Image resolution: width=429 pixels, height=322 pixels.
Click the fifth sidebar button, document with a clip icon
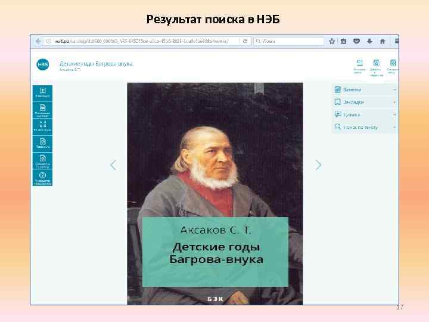[42, 161]
